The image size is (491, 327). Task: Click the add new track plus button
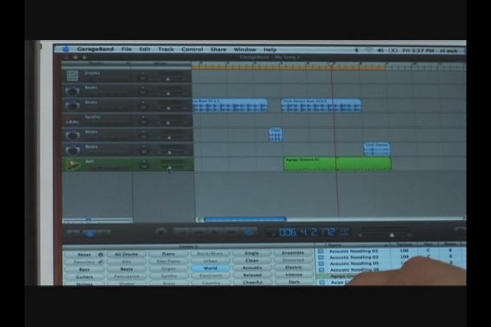tap(73, 232)
